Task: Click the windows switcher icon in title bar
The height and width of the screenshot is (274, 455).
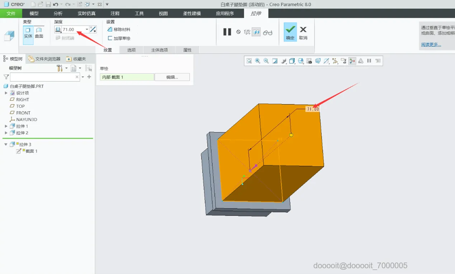Action: [87, 4]
